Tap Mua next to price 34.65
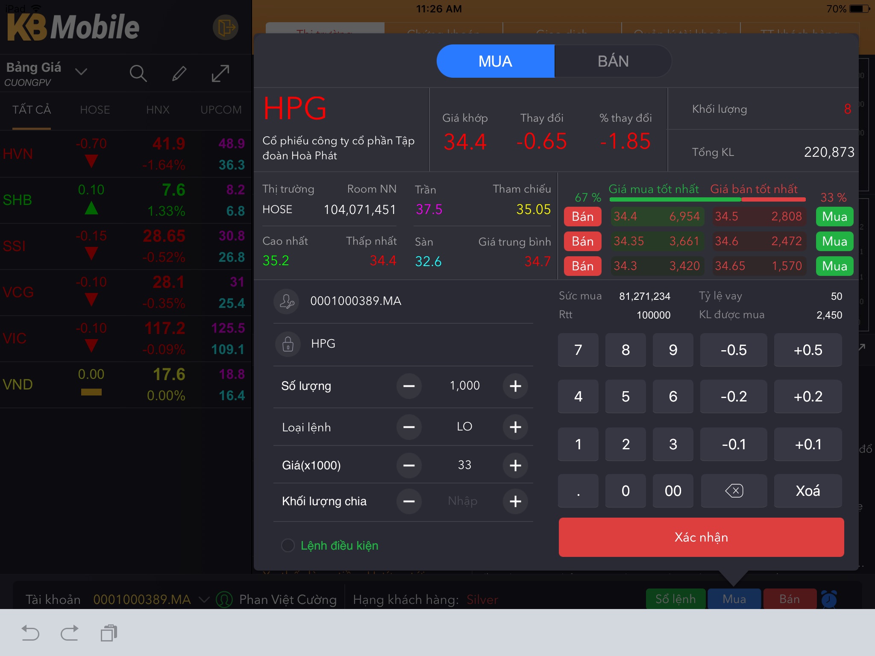Image resolution: width=875 pixels, height=656 pixels. [834, 266]
